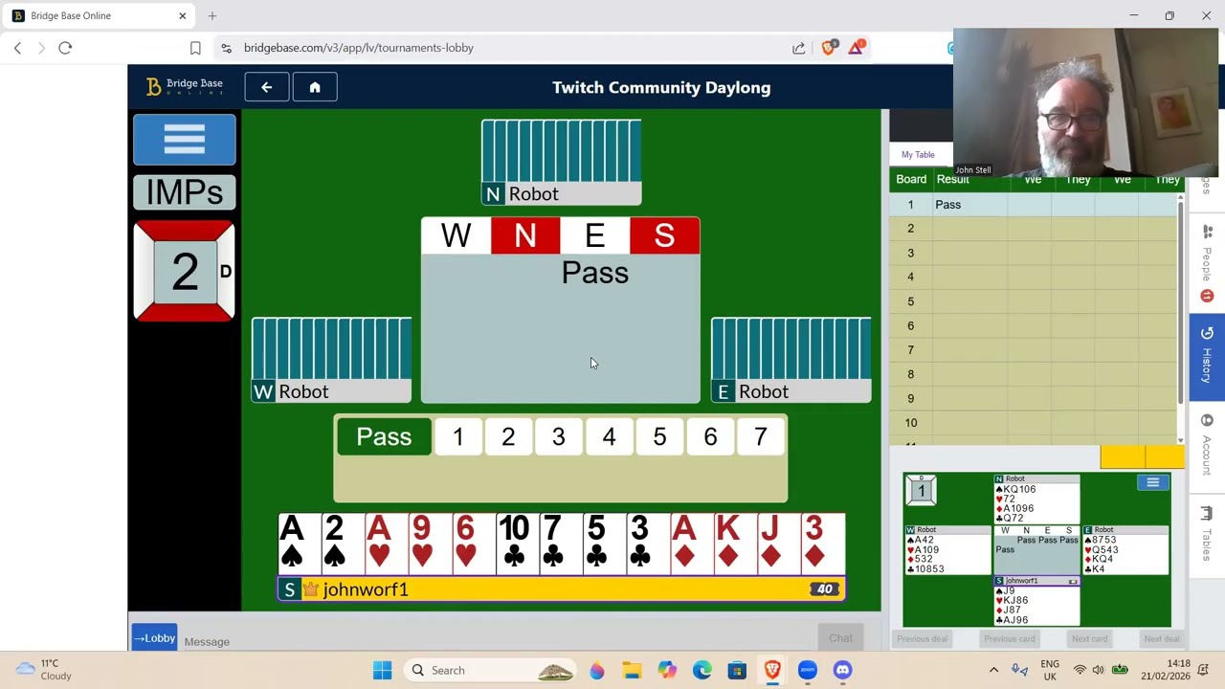The image size is (1225, 689).
Task: Choose bid level 7
Action: 761,437
